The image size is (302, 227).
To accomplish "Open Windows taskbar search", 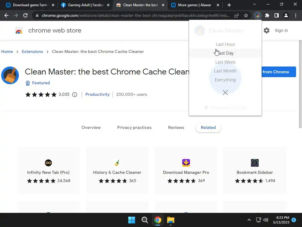I will click(x=145, y=220).
